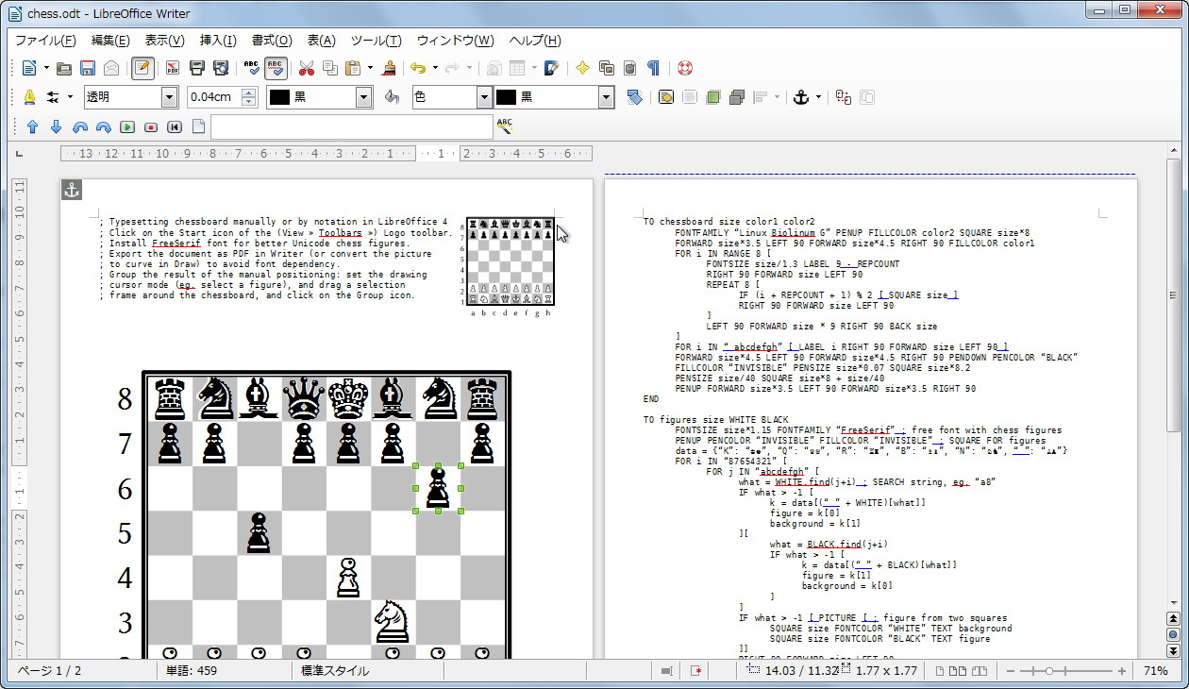Screen dimensions: 1189x689
Task: Select the Cut scissors icon
Action: (306, 68)
